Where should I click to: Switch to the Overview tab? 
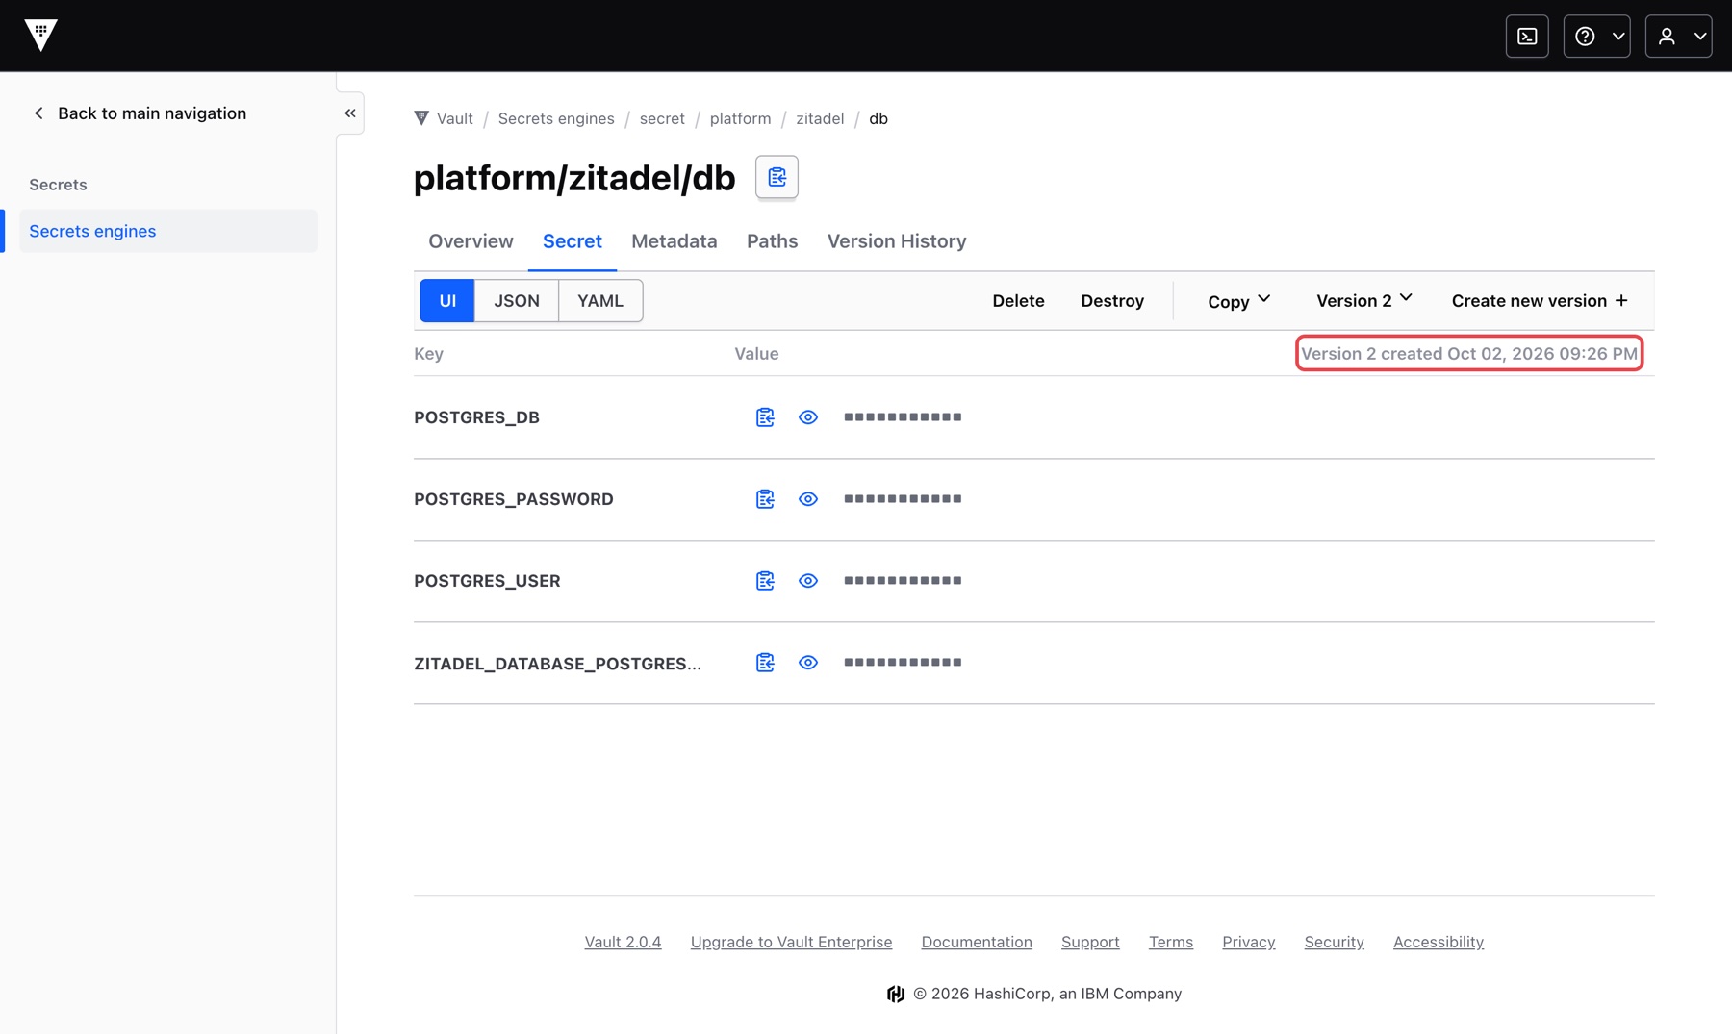[x=471, y=241]
